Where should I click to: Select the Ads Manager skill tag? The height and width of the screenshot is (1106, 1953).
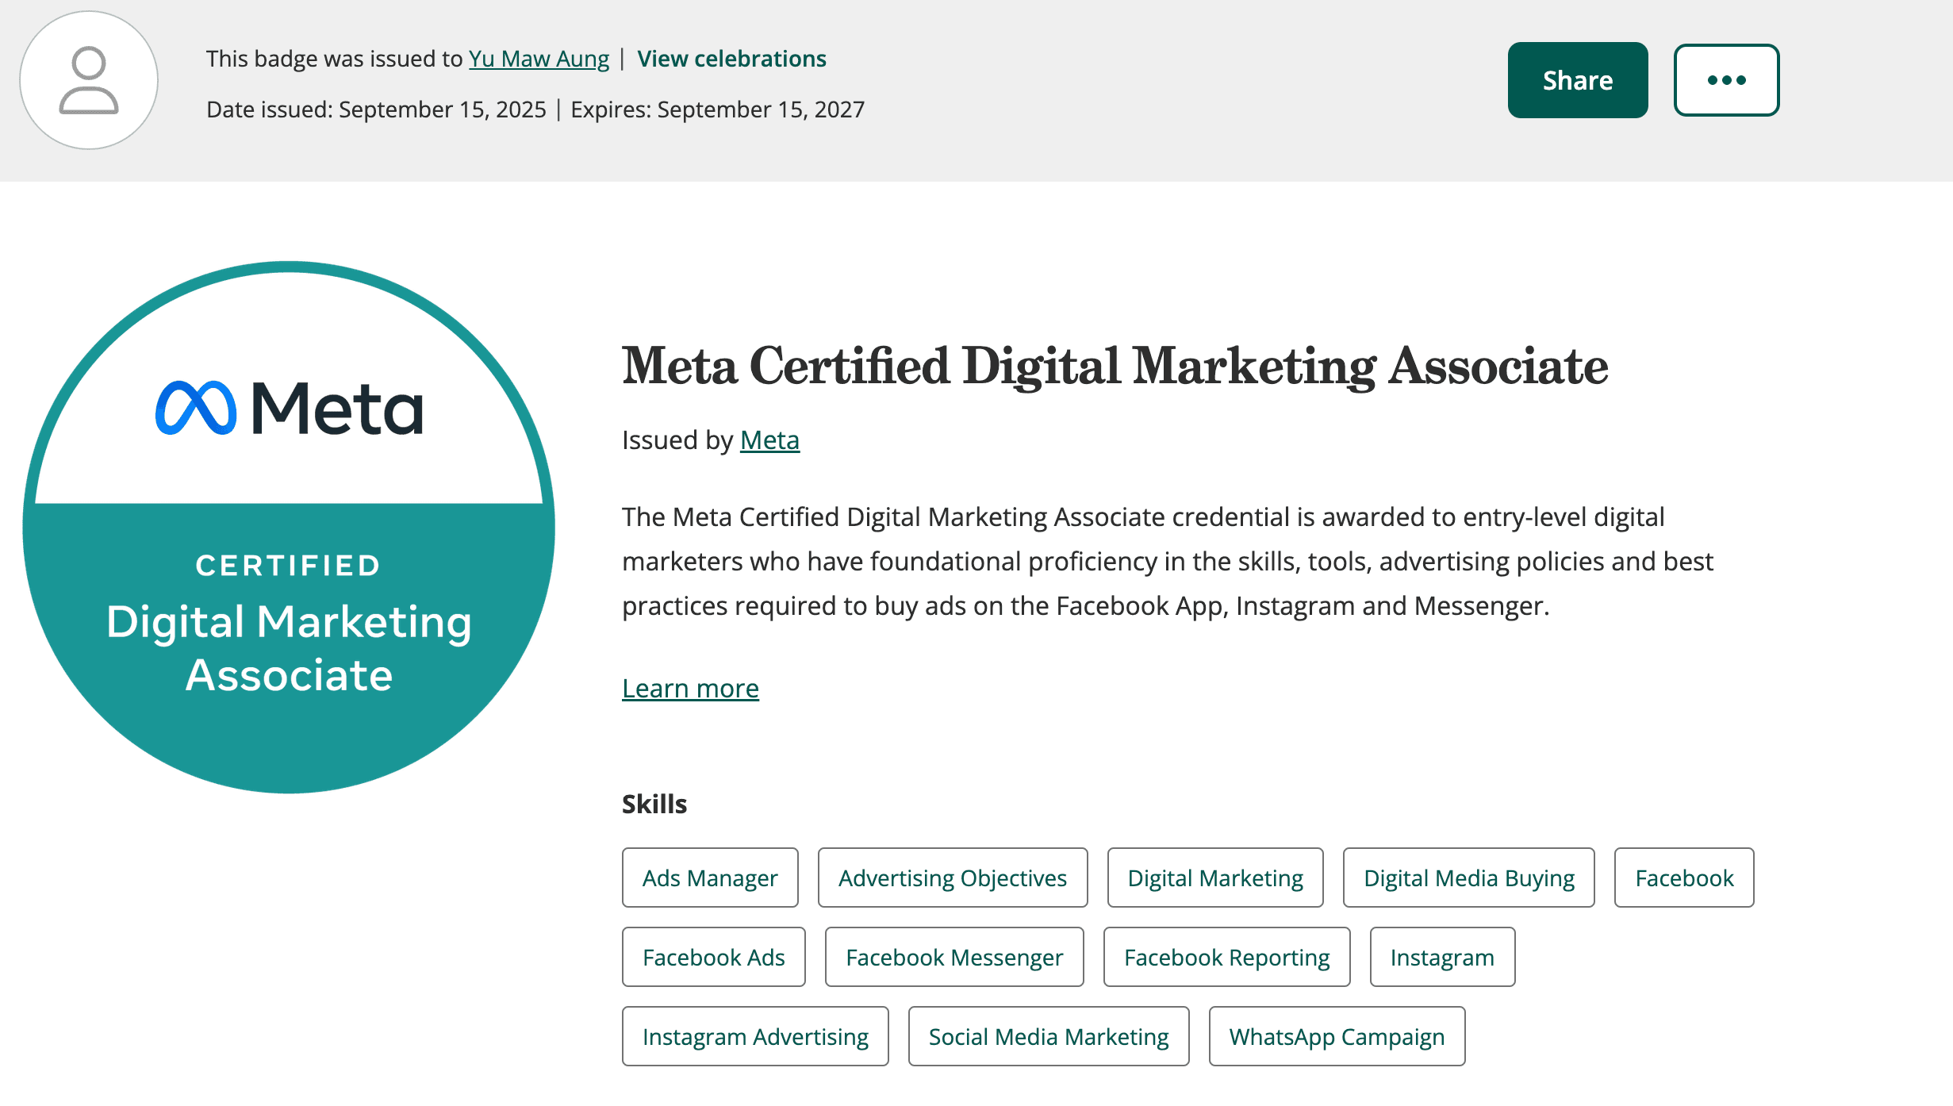pos(709,878)
